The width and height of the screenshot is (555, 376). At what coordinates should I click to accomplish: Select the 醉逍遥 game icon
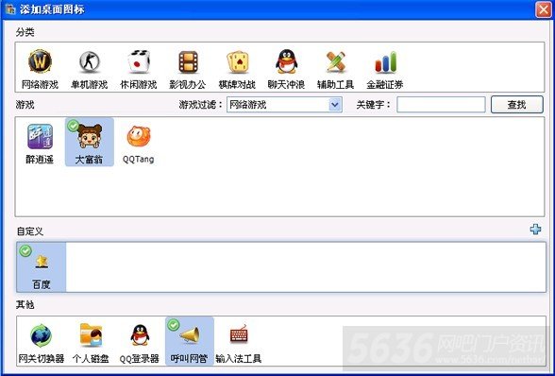pyautogui.click(x=40, y=136)
